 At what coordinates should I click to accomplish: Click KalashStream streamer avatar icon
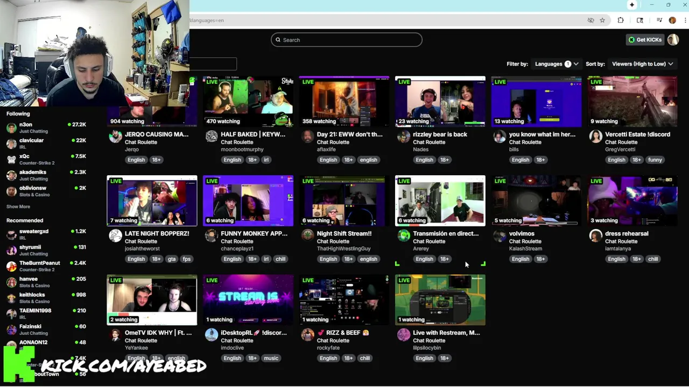click(x=500, y=235)
